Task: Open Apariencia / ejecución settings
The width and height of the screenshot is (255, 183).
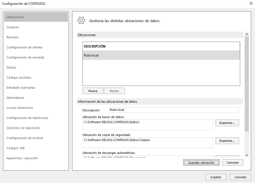Action: pos(22,158)
